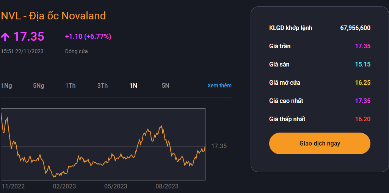The image size is (389, 193).
Task: Choose the 3Th chart period
Action: pyautogui.click(x=102, y=85)
